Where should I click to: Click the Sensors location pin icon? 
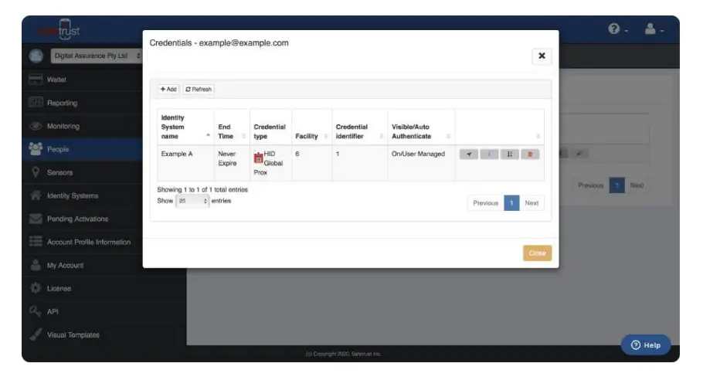(x=36, y=172)
